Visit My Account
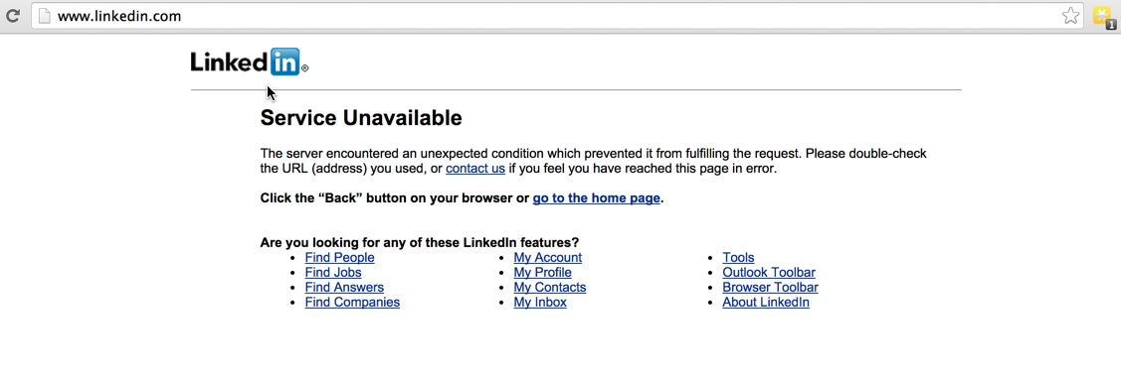 pos(548,257)
